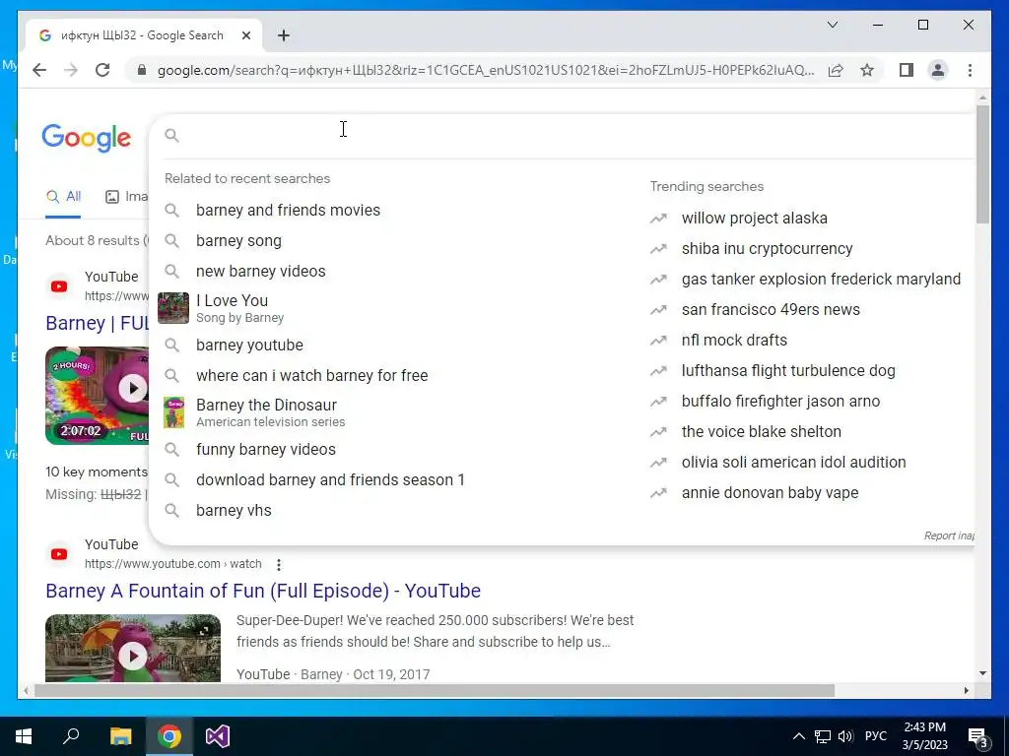Image resolution: width=1009 pixels, height=756 pixels.
Task: Open the volume control in system tray
Action: 845,736
